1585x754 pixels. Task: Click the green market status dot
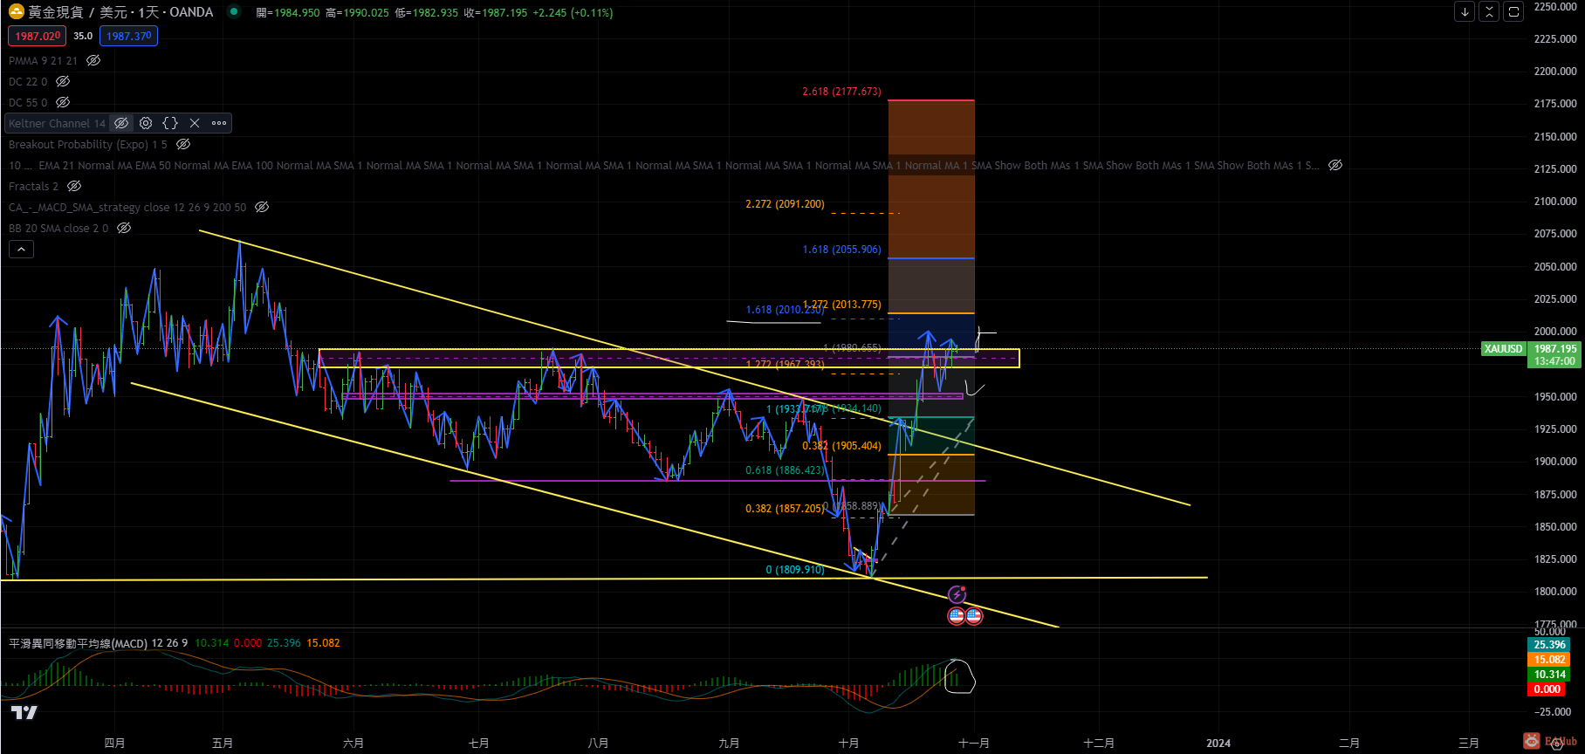click(x=233, y=12)
